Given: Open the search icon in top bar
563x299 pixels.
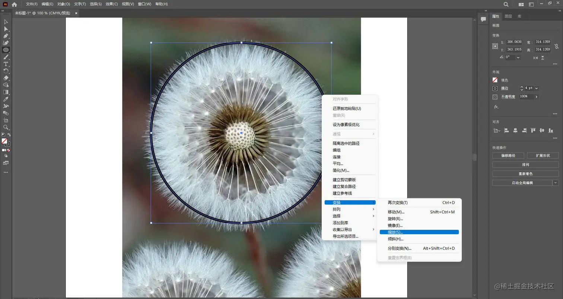Looking at the screenshot, I should (506, 4).
